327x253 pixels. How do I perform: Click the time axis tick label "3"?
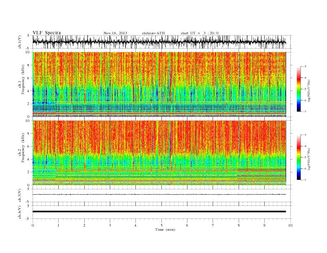point(110,225)
